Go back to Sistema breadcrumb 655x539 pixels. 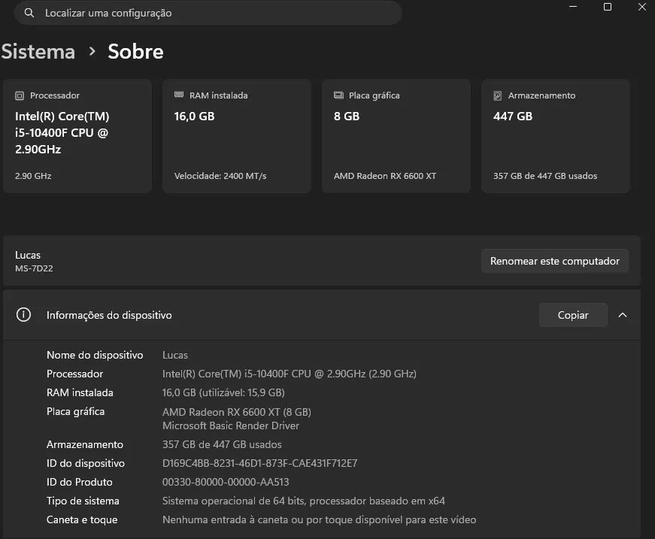[38, 52]
